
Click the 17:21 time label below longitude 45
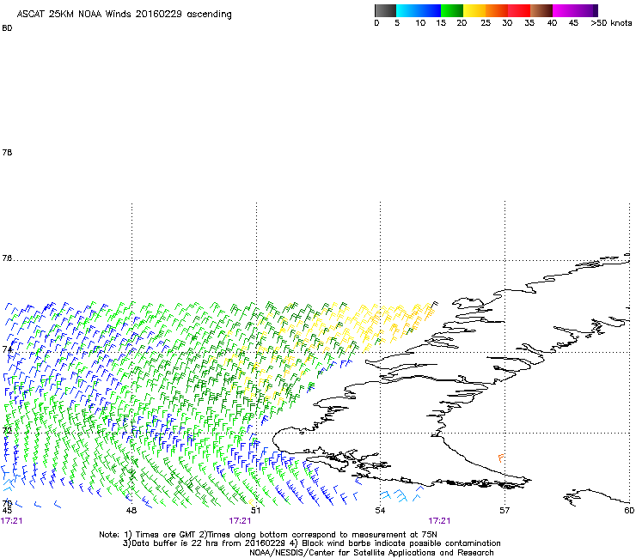(x=11, y=521)
